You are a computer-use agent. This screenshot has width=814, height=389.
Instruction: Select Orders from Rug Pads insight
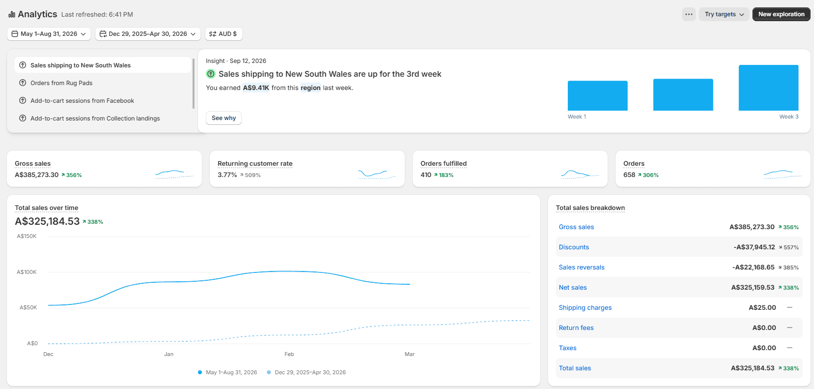pyautogui.click(x=103, y=83)
